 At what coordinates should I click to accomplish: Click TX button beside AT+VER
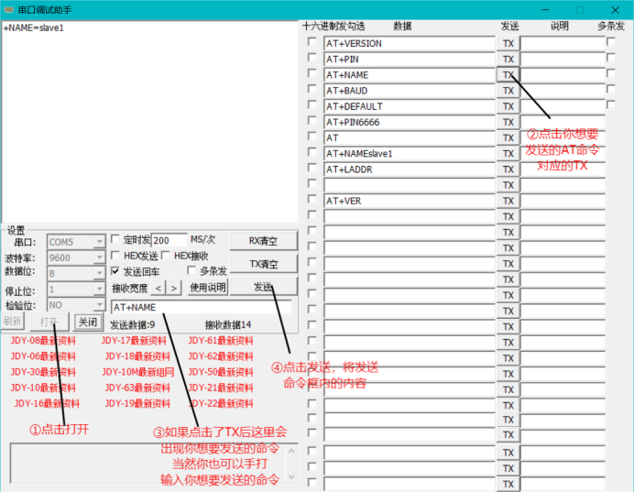pos(508,201)
